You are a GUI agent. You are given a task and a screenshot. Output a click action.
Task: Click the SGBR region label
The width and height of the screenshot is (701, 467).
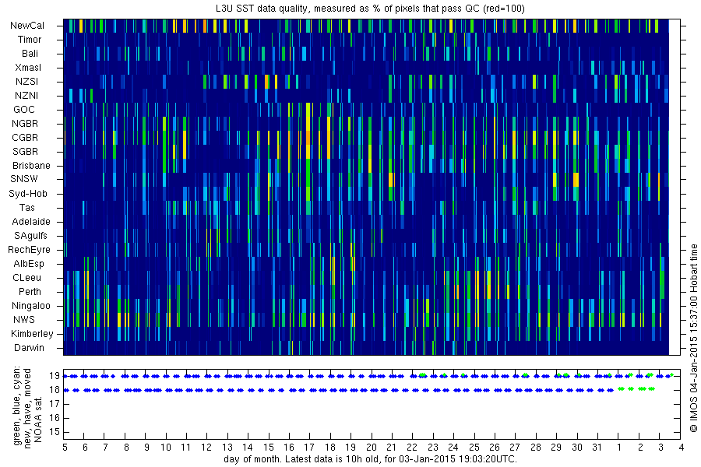click(x=25, y=152)
